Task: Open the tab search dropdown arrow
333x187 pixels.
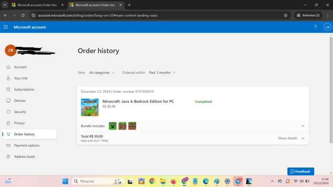Action: coord(5,5)
